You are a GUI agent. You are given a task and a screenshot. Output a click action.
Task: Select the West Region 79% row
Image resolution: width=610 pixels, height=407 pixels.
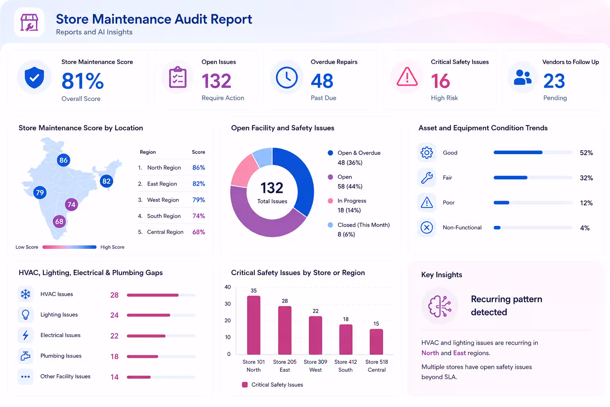172,200
